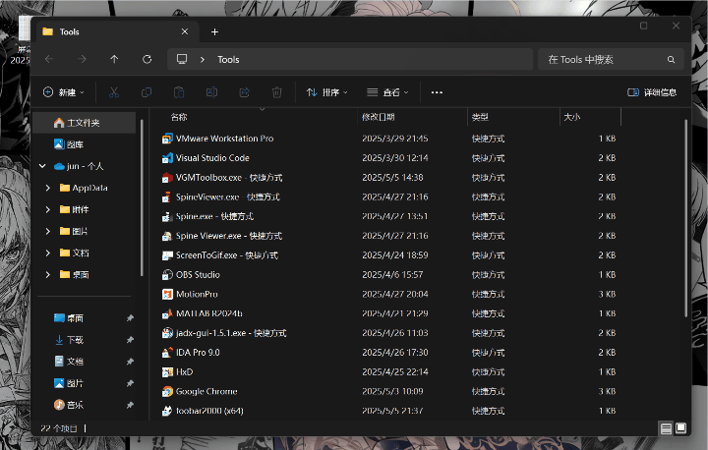The image size is (708, 450).
Task: Click the Tools breadcrumb in address bar
Action: coord(228,60)
